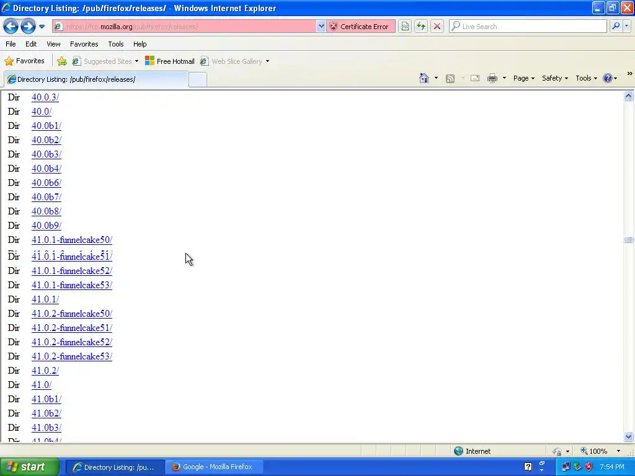635x476 pixels.
Task: Expand the Home button dropdown arrow
Action: pyautogui.click(x=436, y=78)
